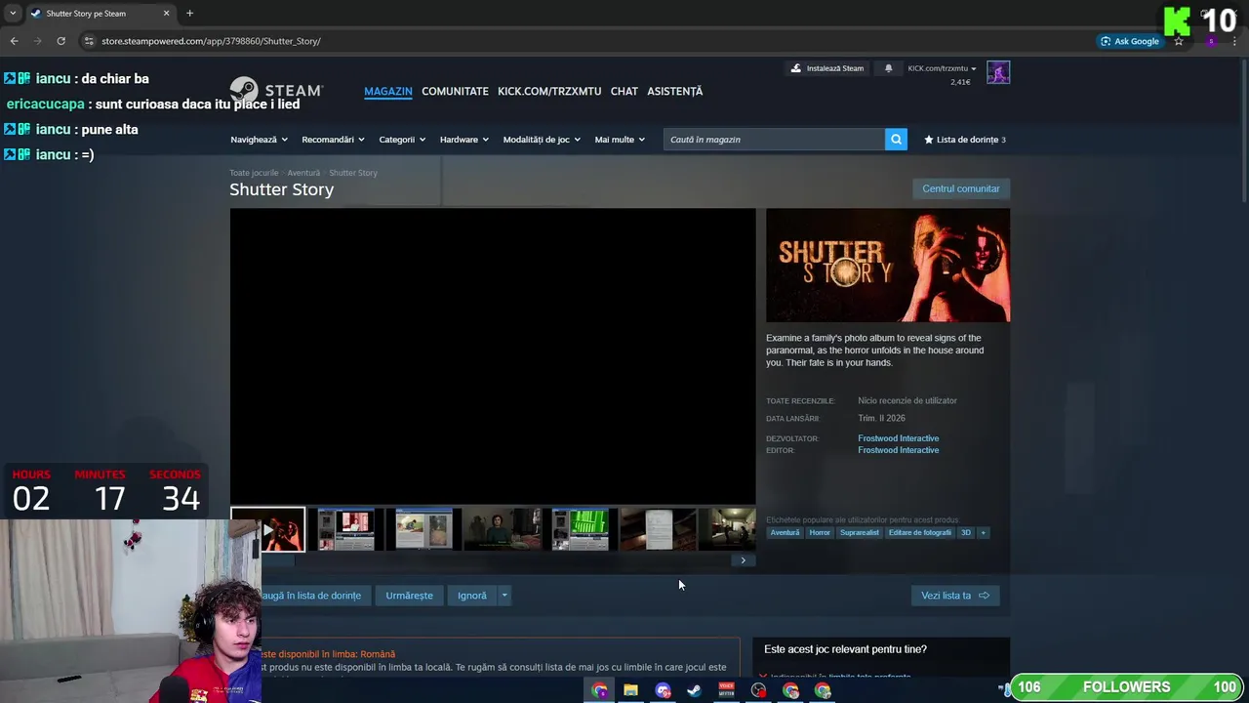The width and height of the screenshot is (1249, 703).
Task: Click Instalează Steam button
Action: (x=826, y=68)
